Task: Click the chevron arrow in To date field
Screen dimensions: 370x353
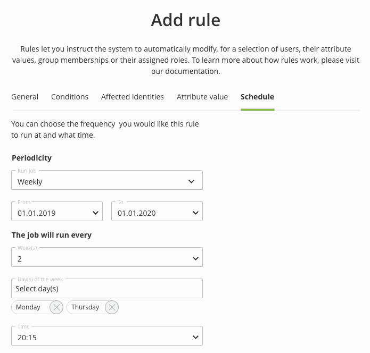Action: point(194,213)
